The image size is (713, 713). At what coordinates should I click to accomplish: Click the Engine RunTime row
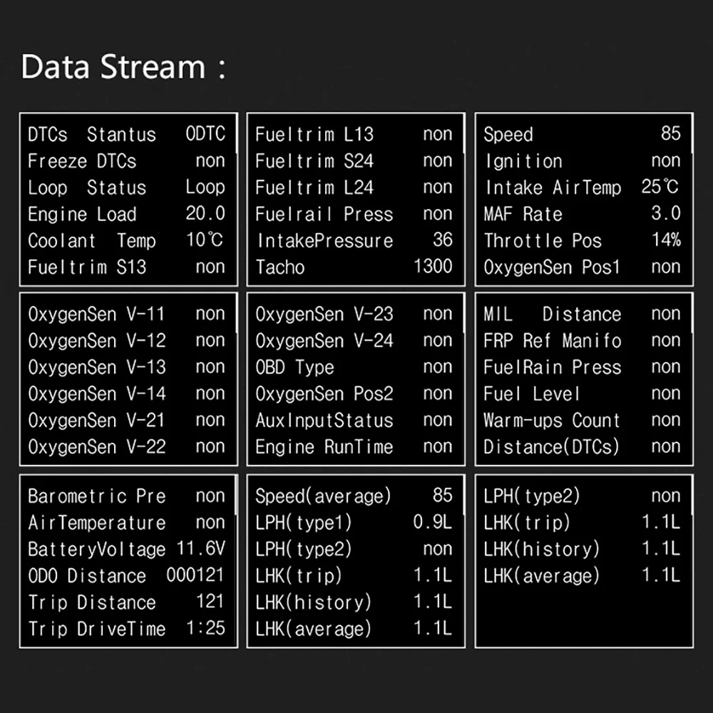pyautogui.click(x=354, y=447)
